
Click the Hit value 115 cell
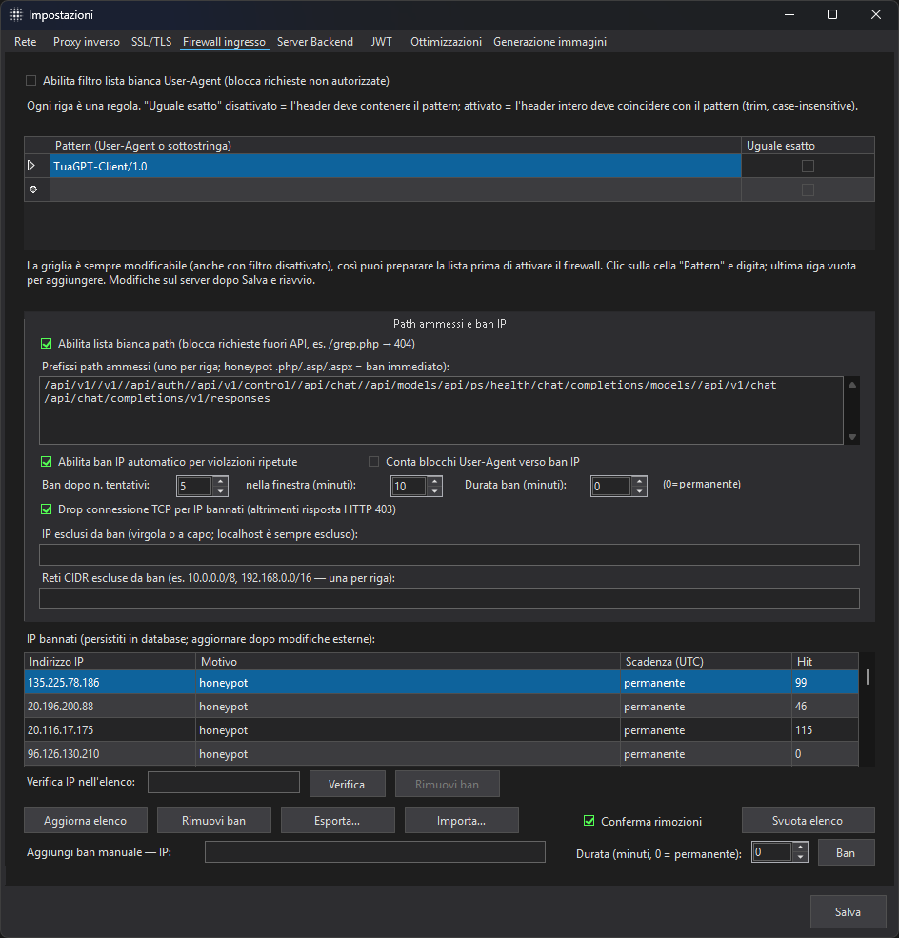(825, 730)
